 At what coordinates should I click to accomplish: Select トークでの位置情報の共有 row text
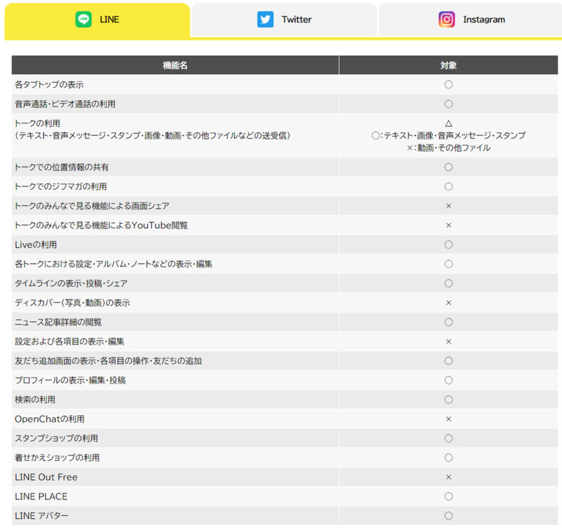tap(61, 167)
